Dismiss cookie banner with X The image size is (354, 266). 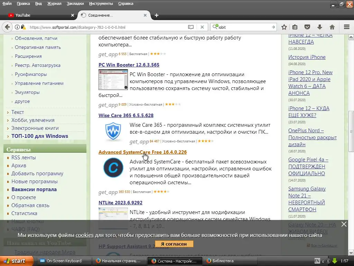click(344, 224)
